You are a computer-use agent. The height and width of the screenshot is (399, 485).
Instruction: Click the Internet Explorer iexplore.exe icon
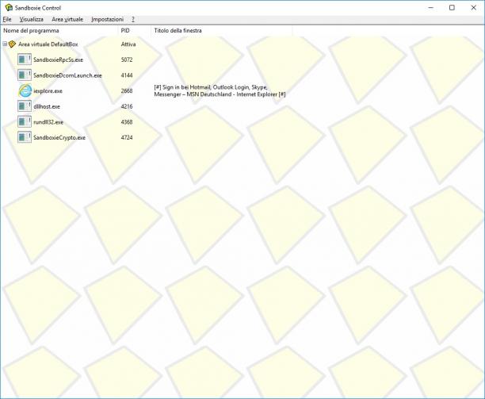[25, 90]
